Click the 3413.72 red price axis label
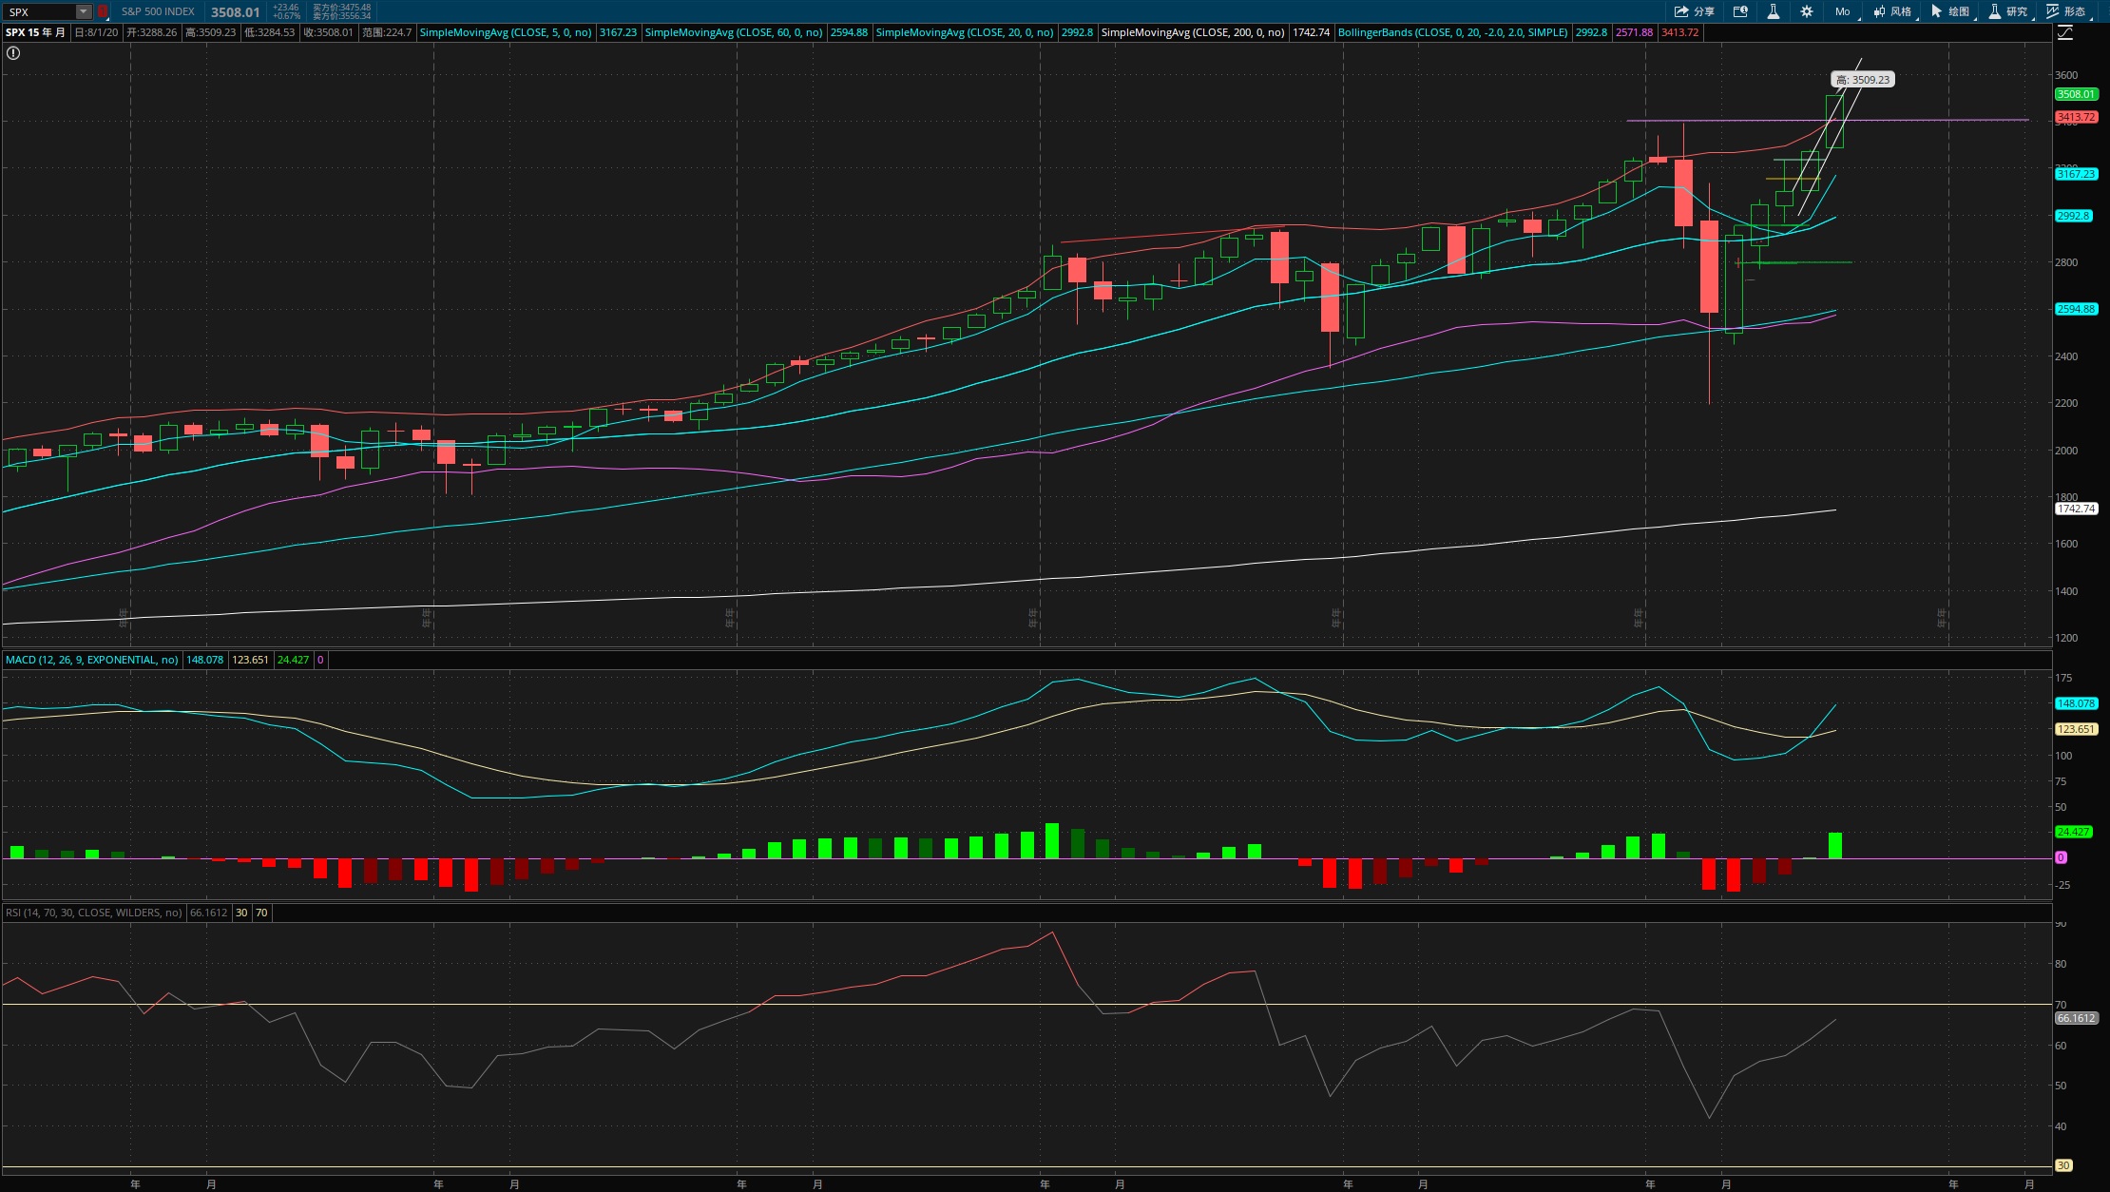 click(2076, 117)
